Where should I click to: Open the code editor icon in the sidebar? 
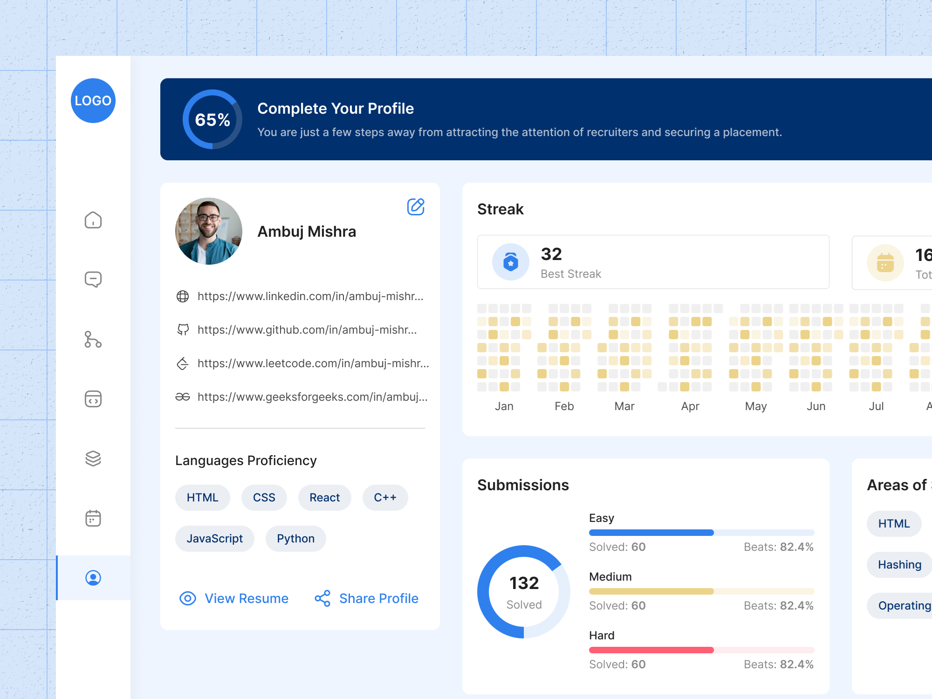(x=93, y=399)
